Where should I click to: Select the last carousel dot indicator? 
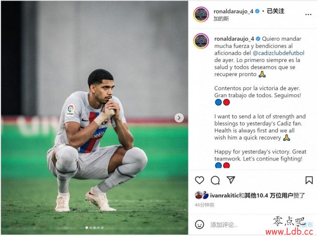[x=102, y=228]
